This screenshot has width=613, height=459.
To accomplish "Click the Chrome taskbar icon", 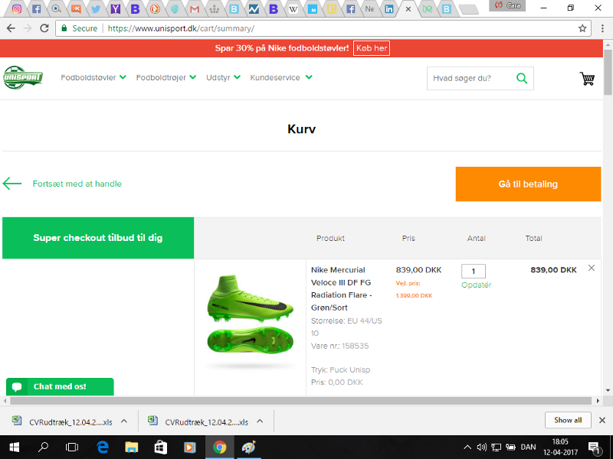I will [x=220, y=448].
